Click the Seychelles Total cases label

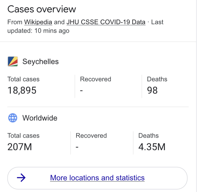[x=23, y=79]
